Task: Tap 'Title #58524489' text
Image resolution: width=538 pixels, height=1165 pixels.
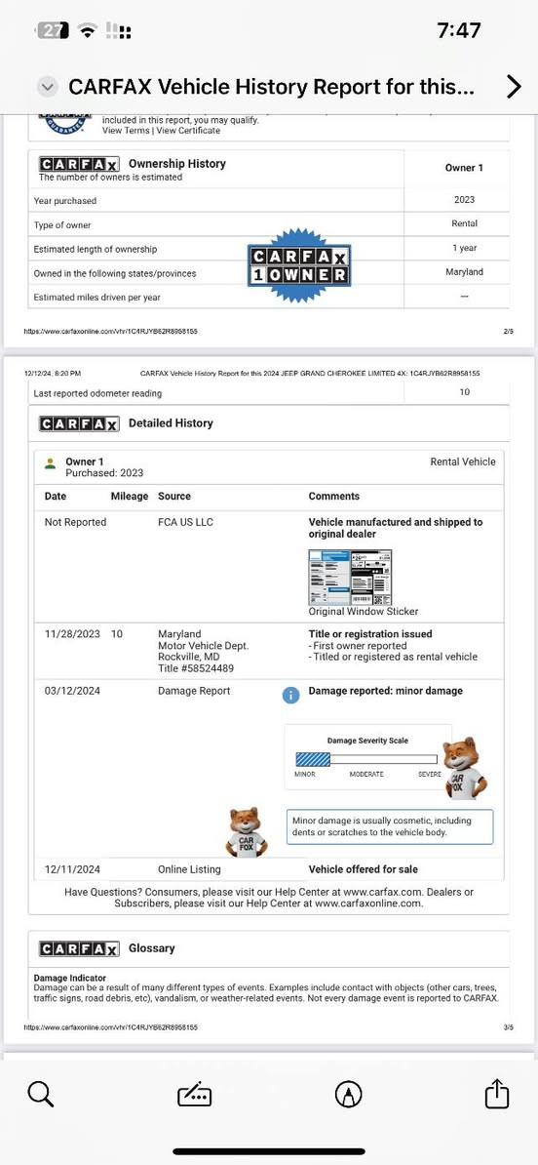Action: point(196,668)
